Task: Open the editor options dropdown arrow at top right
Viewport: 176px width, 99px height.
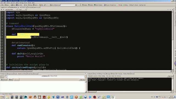Action: [x=170, y=10]
